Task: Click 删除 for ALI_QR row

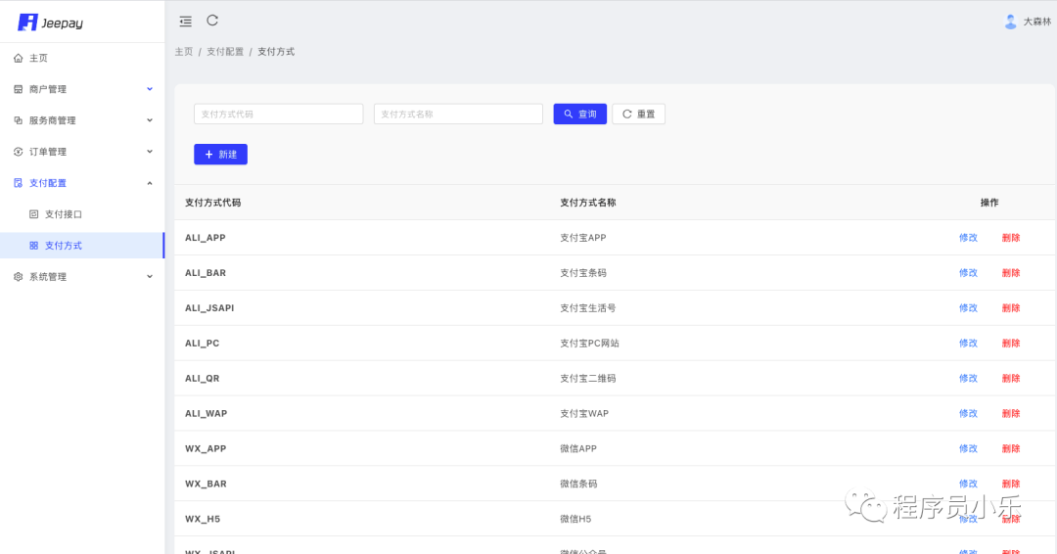Action: click(1010, 378)
